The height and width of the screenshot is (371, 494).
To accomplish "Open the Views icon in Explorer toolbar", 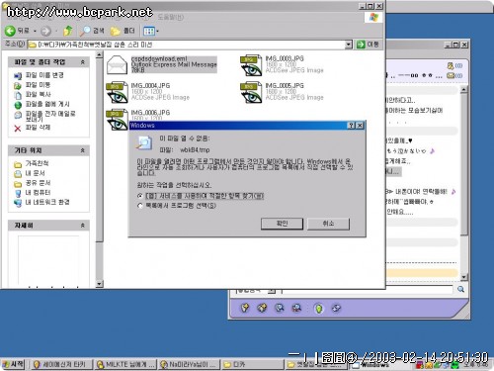I will tap(148, 32).
